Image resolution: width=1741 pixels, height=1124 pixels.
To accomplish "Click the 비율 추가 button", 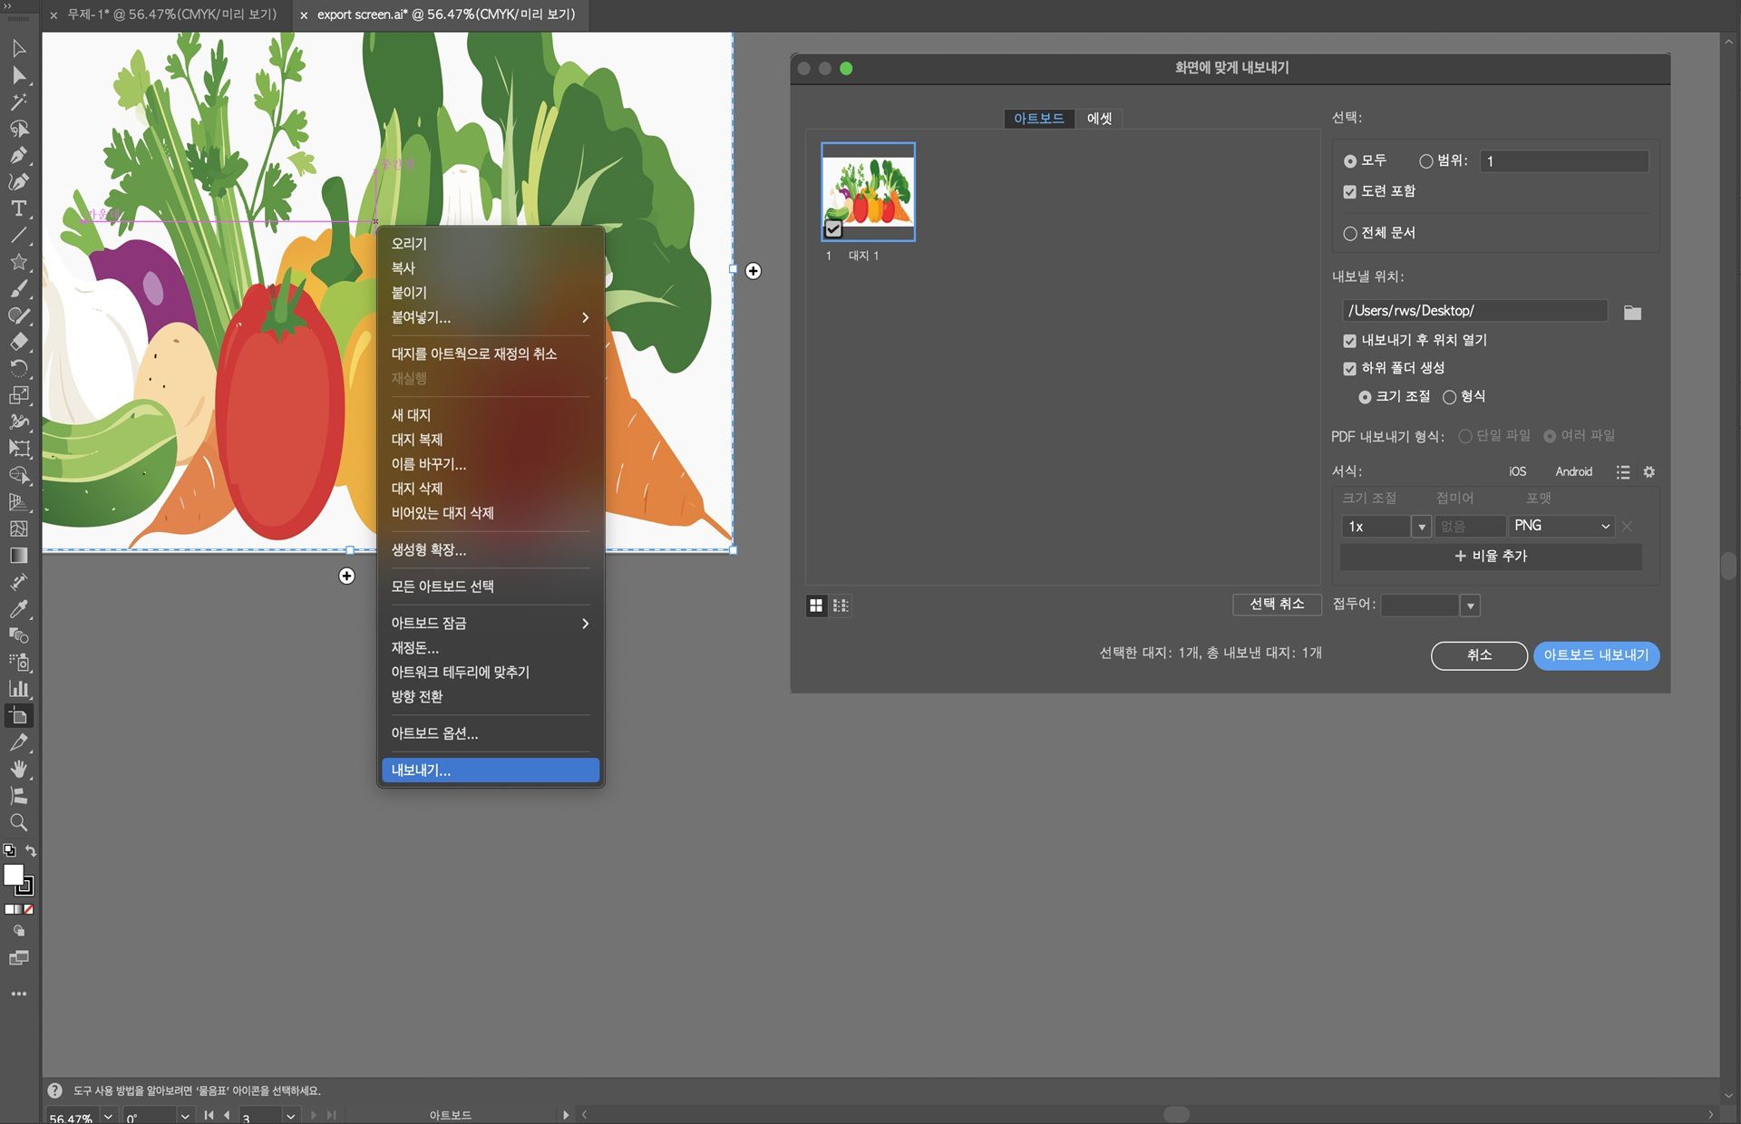I will coord(1491,557).
